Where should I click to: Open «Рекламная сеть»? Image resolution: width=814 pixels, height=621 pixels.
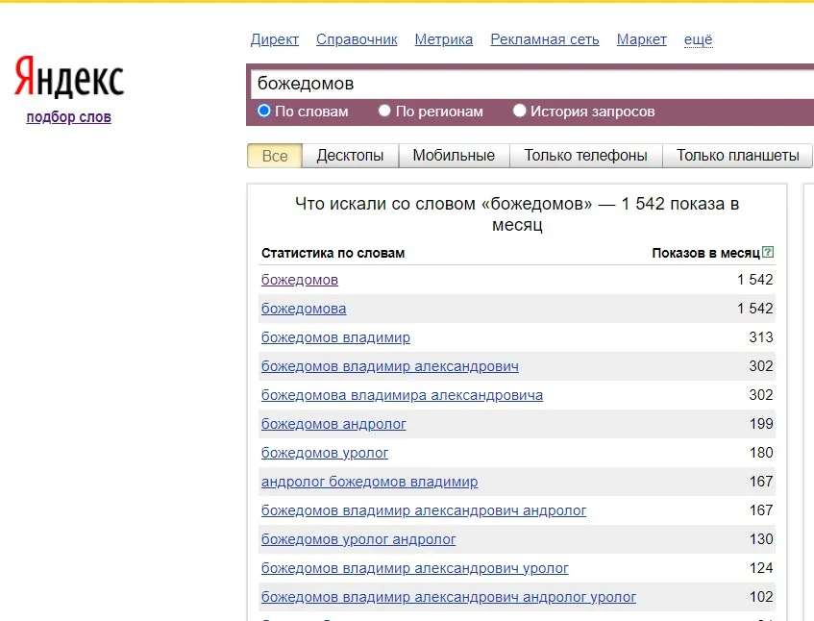click(544, 39)
